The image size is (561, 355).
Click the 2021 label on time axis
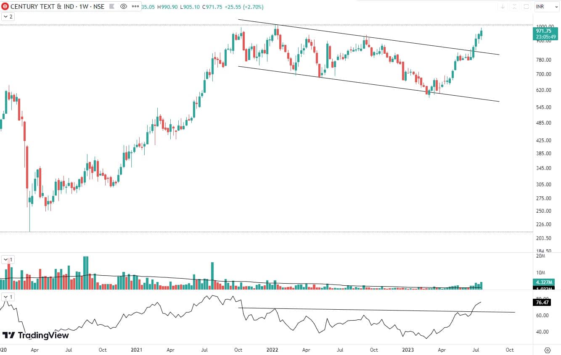point(135,349)
